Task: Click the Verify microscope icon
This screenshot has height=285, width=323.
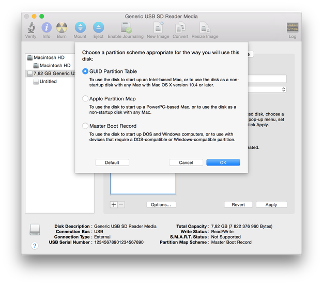Action: click(31, 27)
